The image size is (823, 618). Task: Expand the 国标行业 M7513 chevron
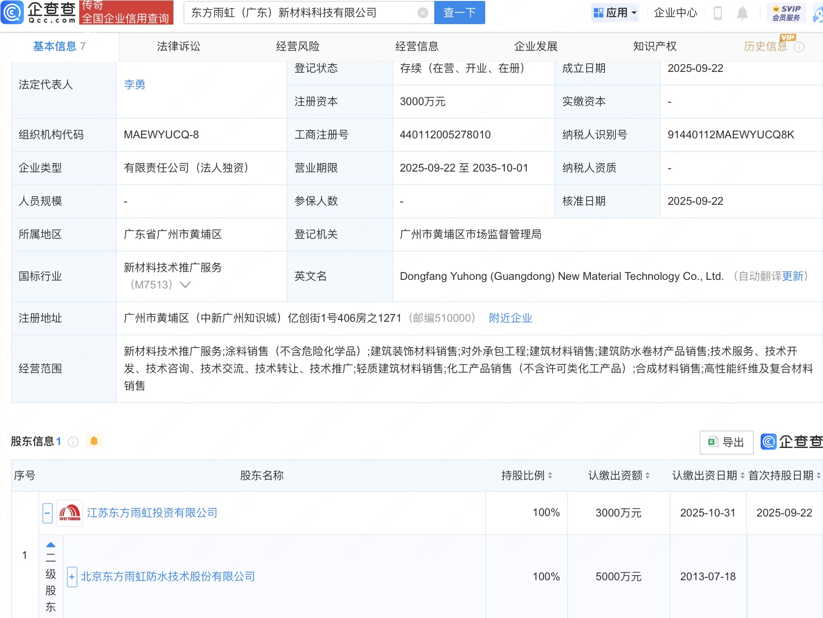coord(185,285)
